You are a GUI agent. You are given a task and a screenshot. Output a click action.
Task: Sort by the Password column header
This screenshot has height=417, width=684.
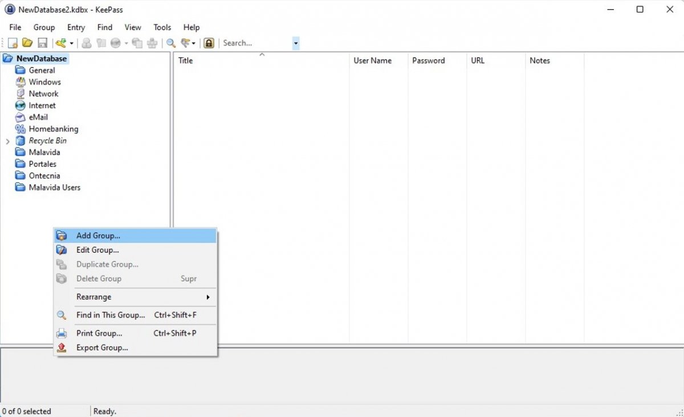(x=437, y=60)
